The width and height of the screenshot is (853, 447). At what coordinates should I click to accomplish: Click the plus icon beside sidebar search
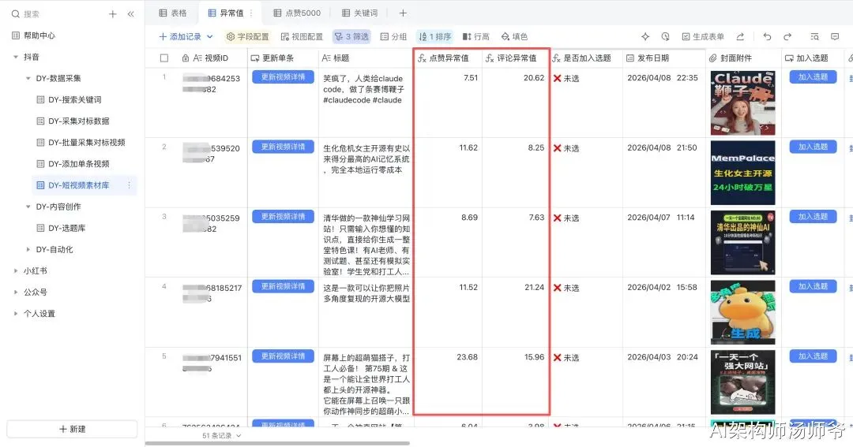(113, 14)
